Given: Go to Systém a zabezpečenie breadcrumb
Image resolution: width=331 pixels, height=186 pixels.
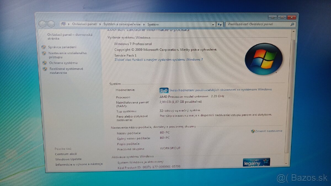Looking at the screenshot, I should (x=122, y=24).
